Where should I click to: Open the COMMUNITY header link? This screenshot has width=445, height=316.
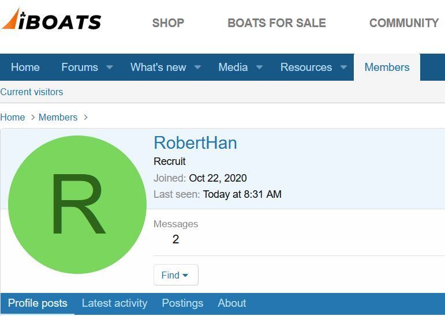pyautogui.click(x=404, y=23)
